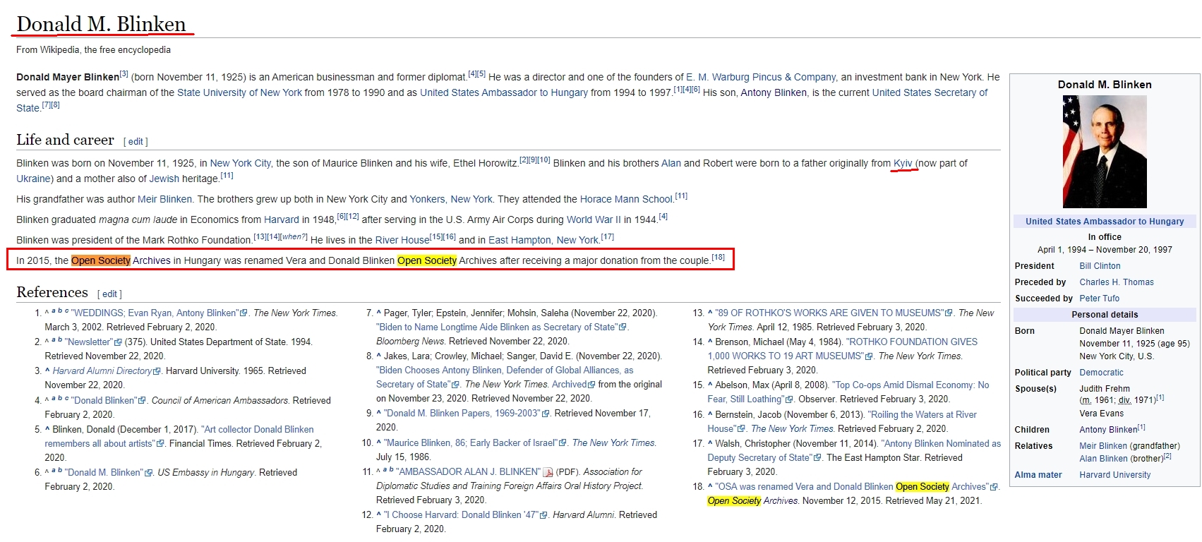The width and height of the screenshot is (1202, 542).
Task: Open the Ukraine link
Action: coord(34,179)
